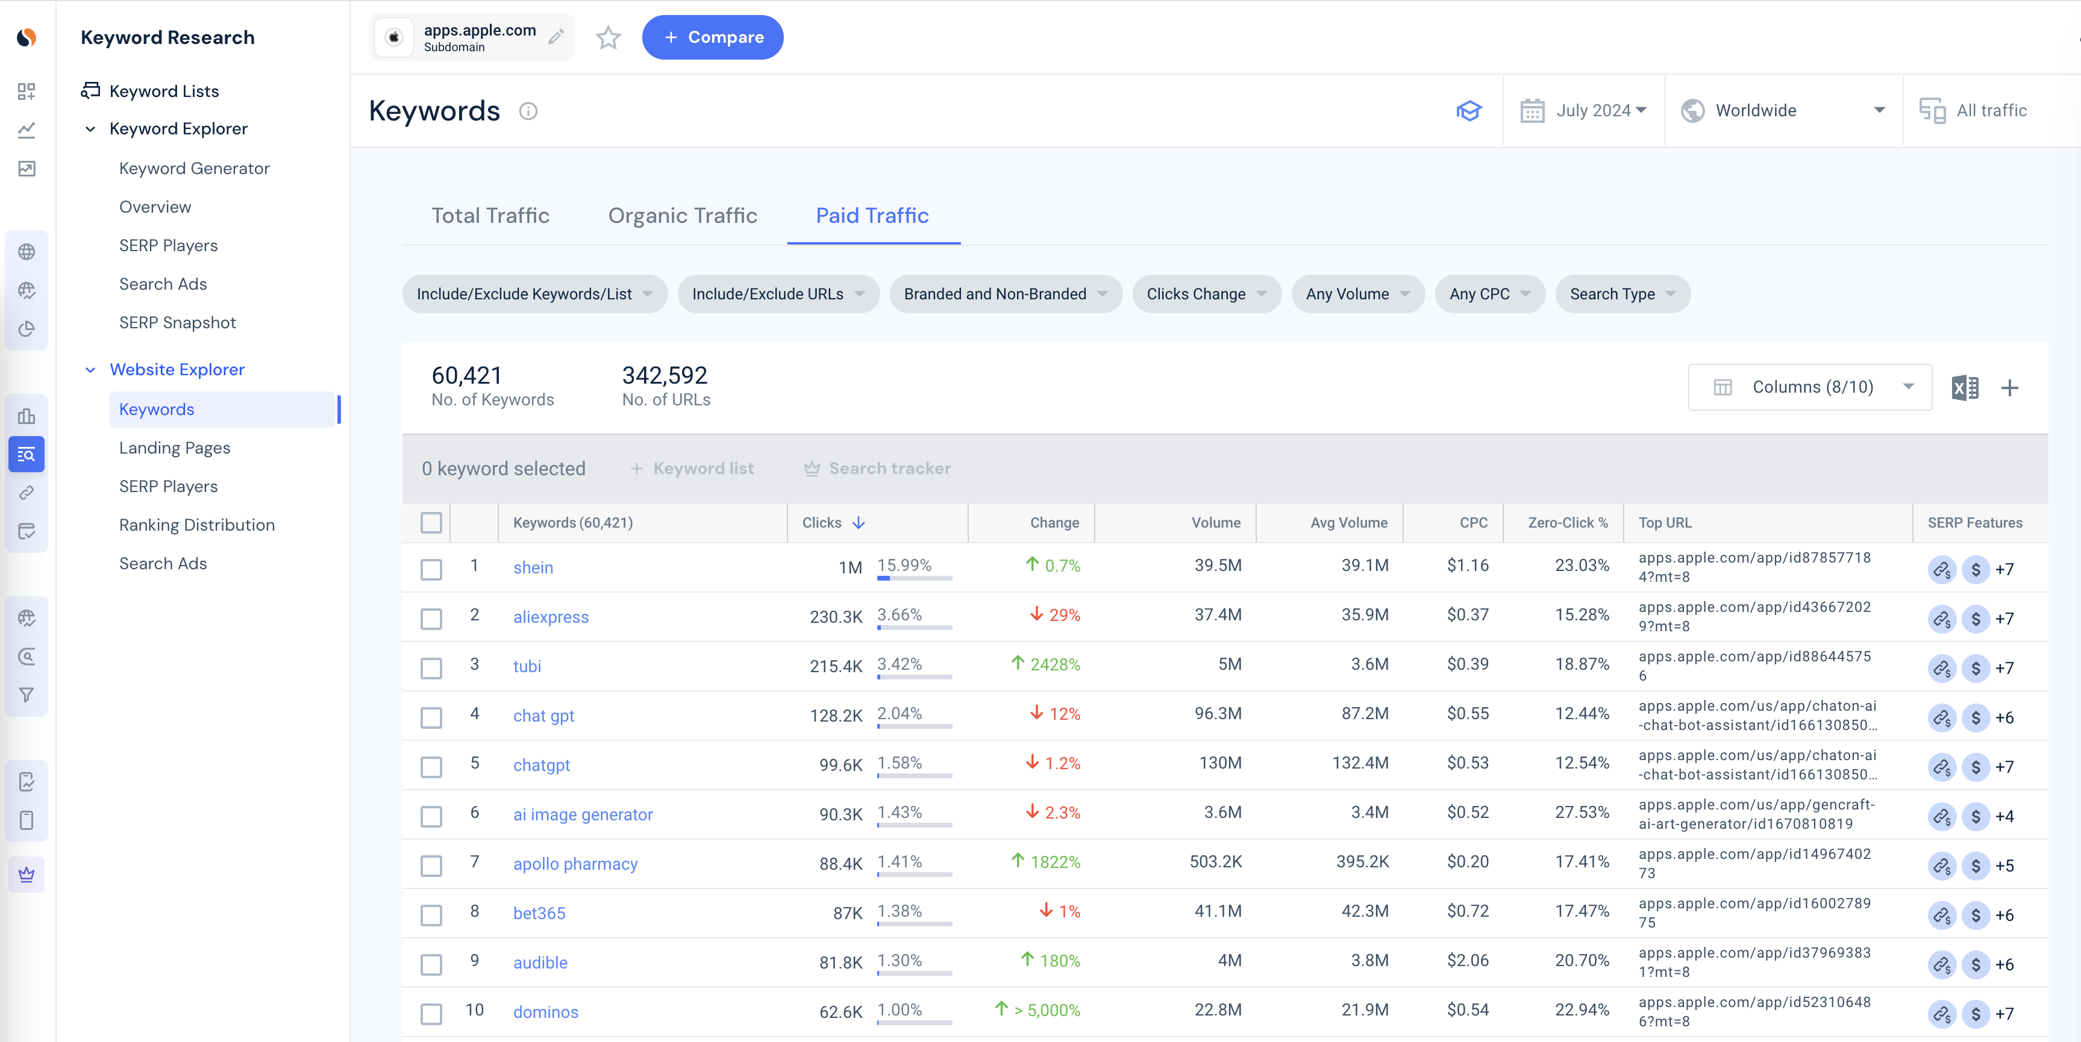Click the Compare button

pos(713,37)
